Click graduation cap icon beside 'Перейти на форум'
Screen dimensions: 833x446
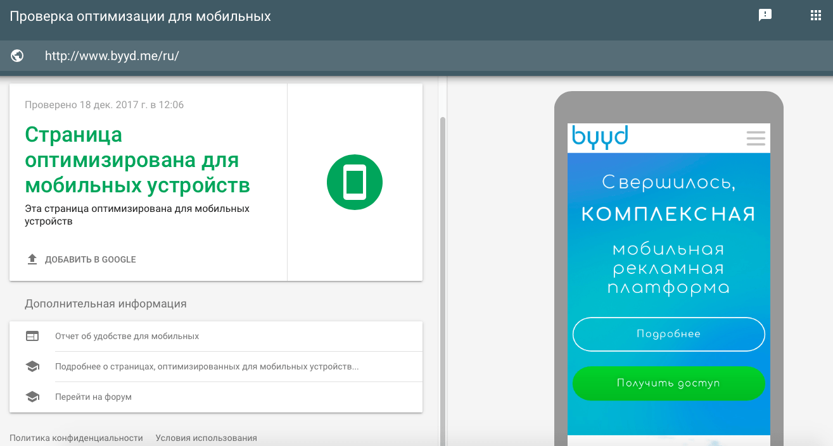[32, 397]
